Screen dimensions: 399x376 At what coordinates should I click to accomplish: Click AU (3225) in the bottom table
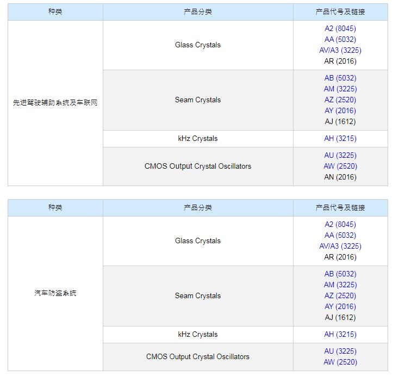[340, 351]
